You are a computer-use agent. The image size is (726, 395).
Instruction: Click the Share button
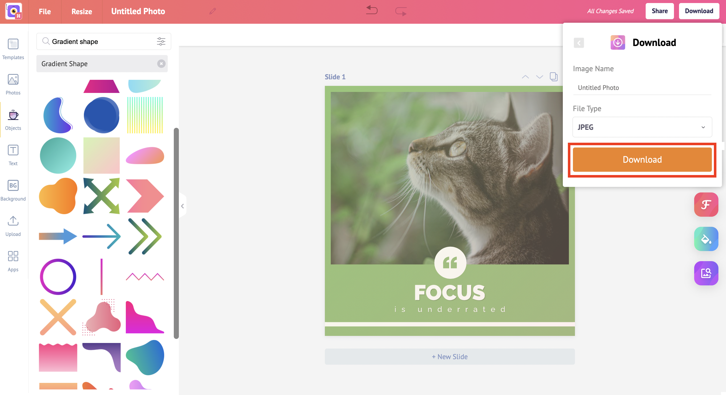pyautogui.click(x=660, y=11)
